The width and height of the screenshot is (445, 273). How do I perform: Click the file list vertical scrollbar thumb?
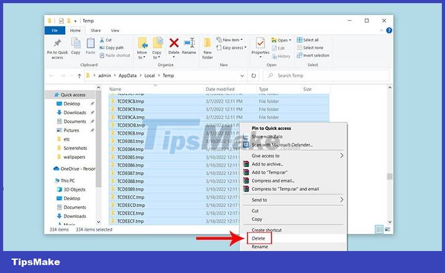[390, 176]
